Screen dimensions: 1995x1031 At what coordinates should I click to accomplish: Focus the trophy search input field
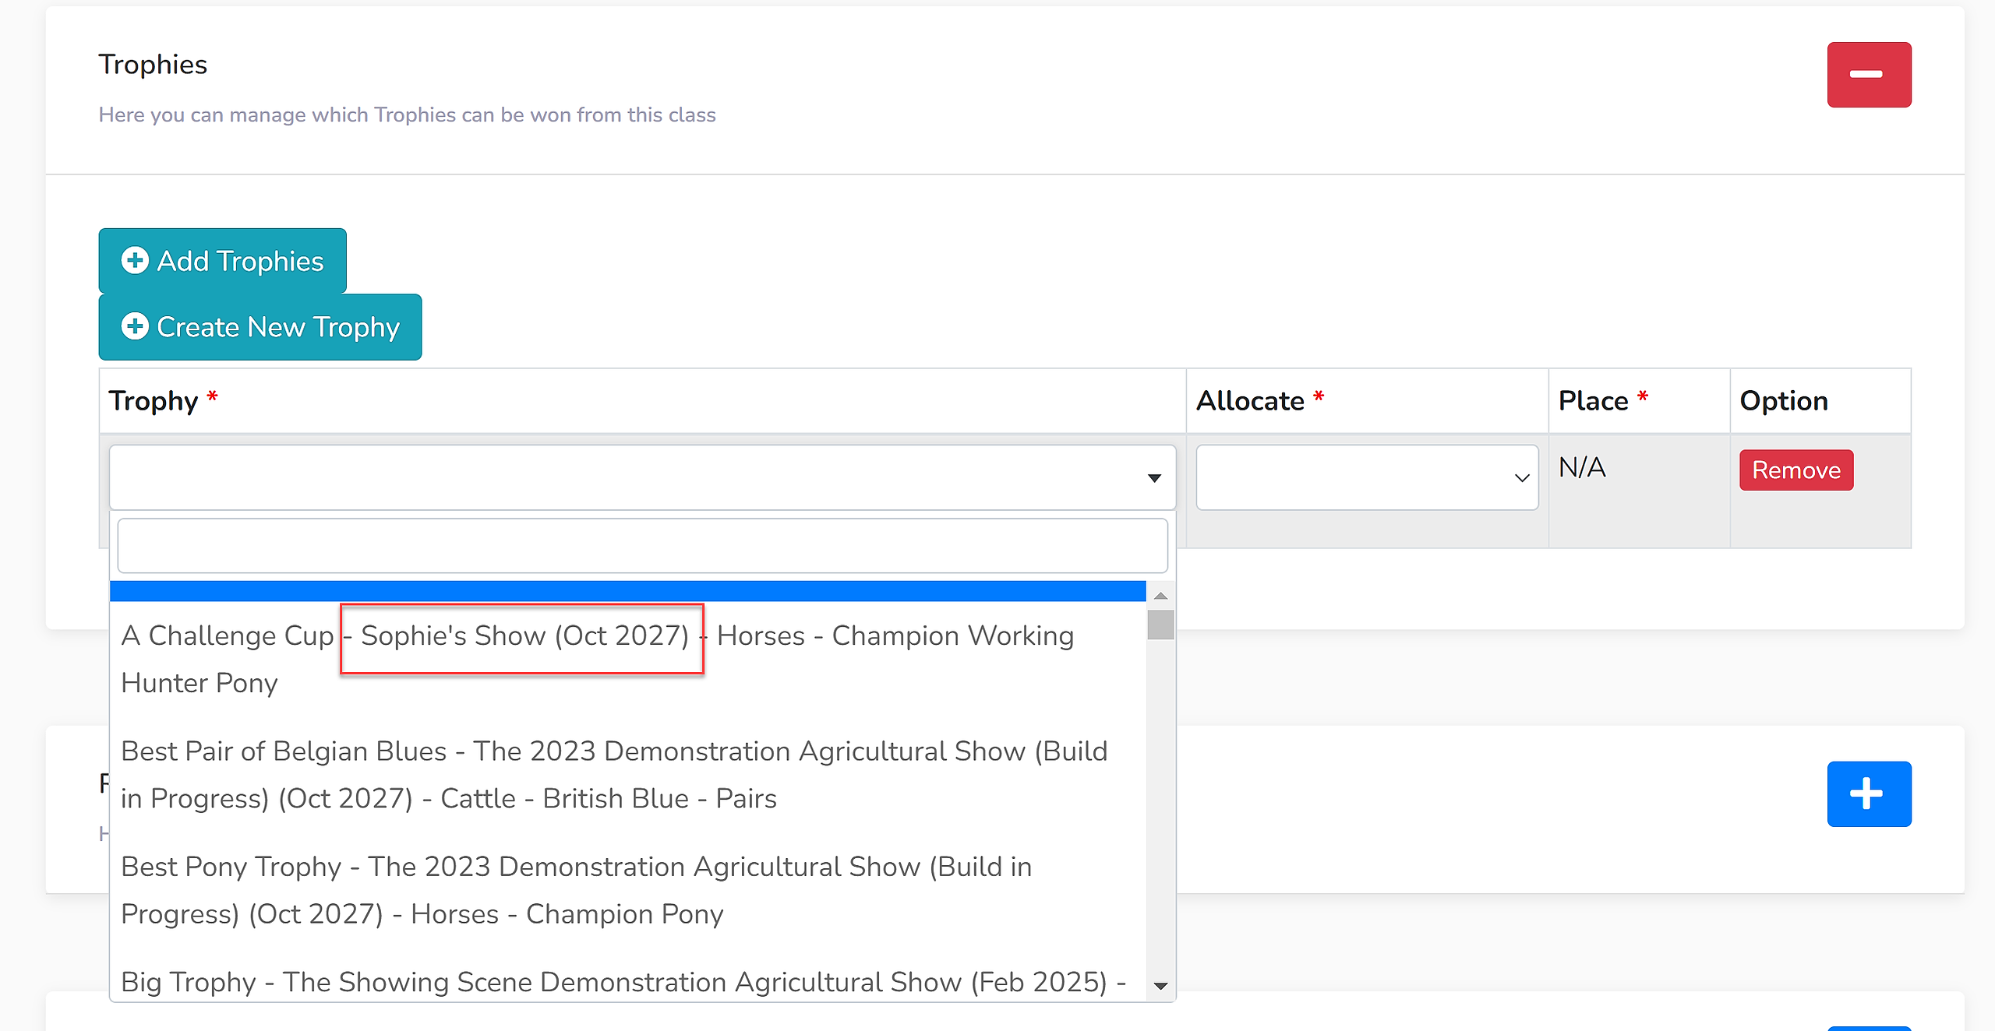pyautogui.click(x=642, y=546)
